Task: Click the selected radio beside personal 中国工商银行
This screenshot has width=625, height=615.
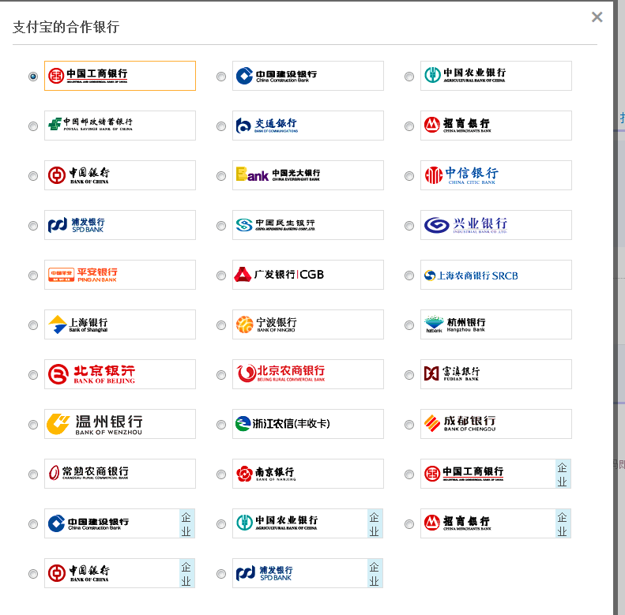Action: 33,77
